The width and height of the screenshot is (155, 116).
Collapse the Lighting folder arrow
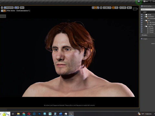(x=145, y=26)
